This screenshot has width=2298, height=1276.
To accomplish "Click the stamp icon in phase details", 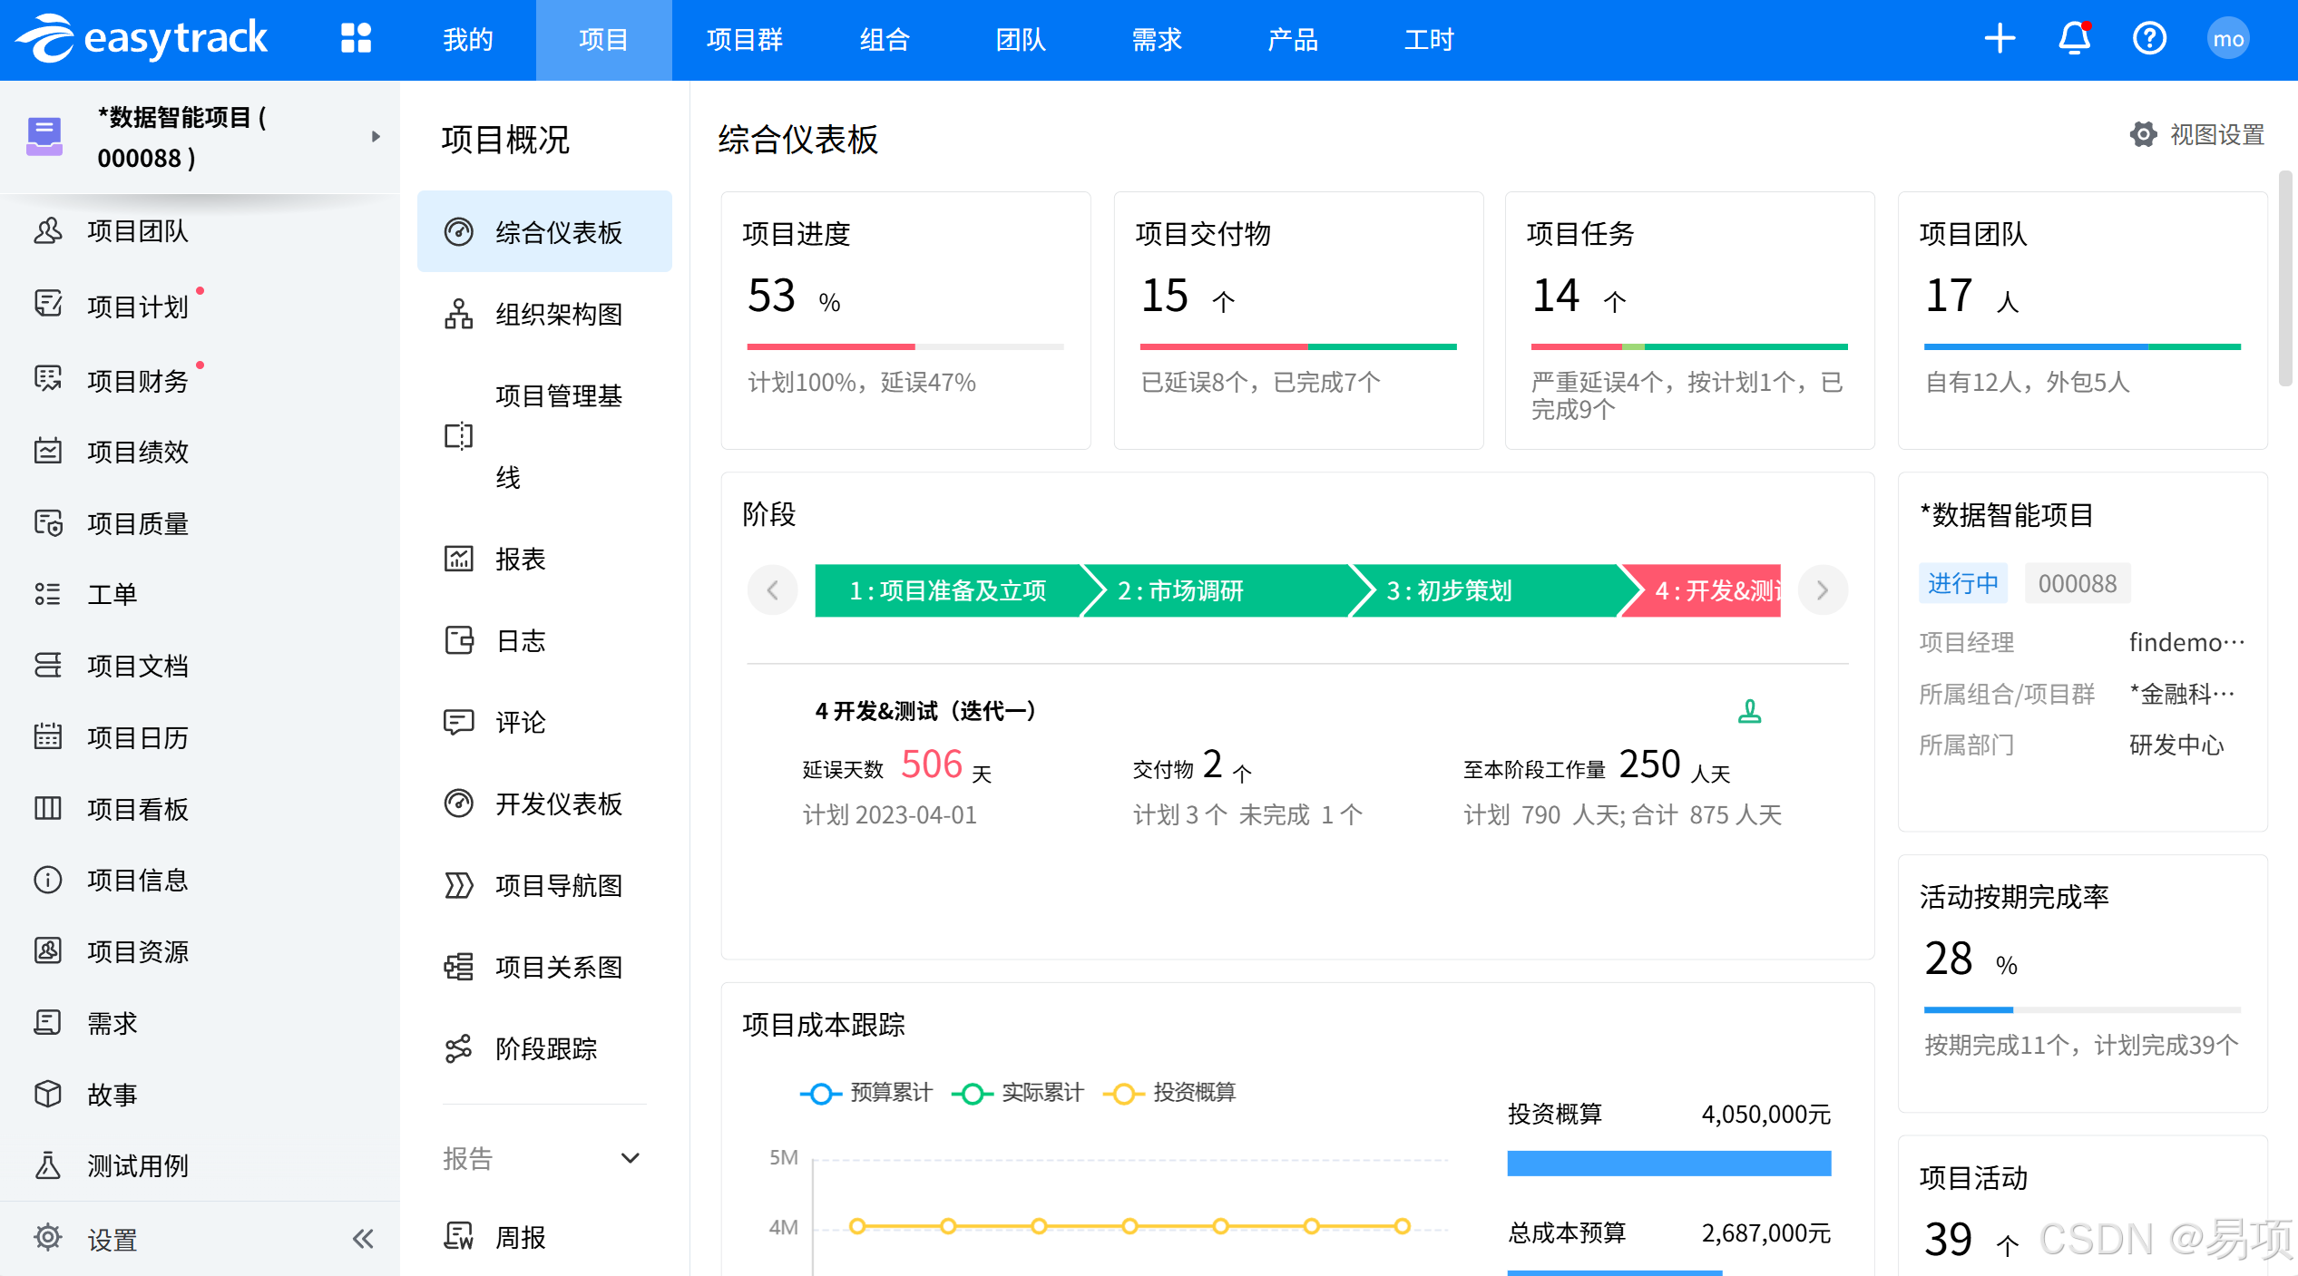I will click(x=1749, y=712).
